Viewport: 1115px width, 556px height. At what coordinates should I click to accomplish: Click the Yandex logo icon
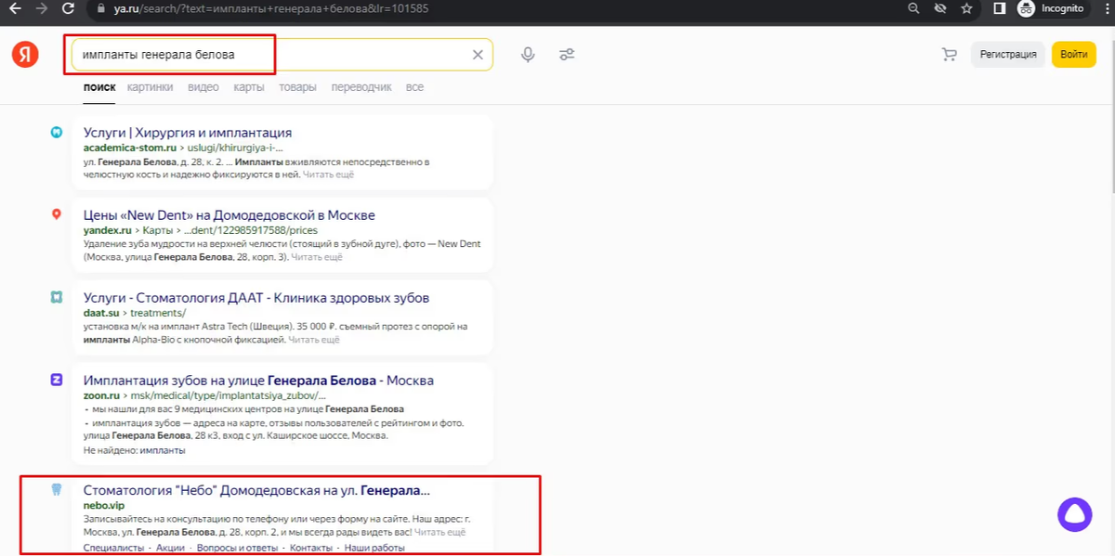pyautogui.click(x=25, y=55)
